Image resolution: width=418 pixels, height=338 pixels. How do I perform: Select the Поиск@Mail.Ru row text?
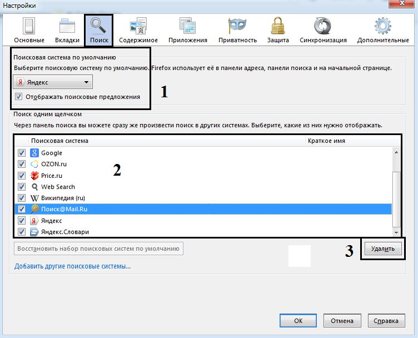pos(64,209)
